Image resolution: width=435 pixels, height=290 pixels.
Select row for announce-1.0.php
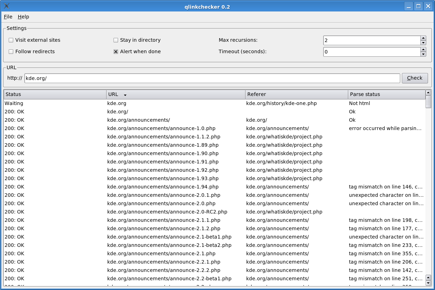point(215,128)
